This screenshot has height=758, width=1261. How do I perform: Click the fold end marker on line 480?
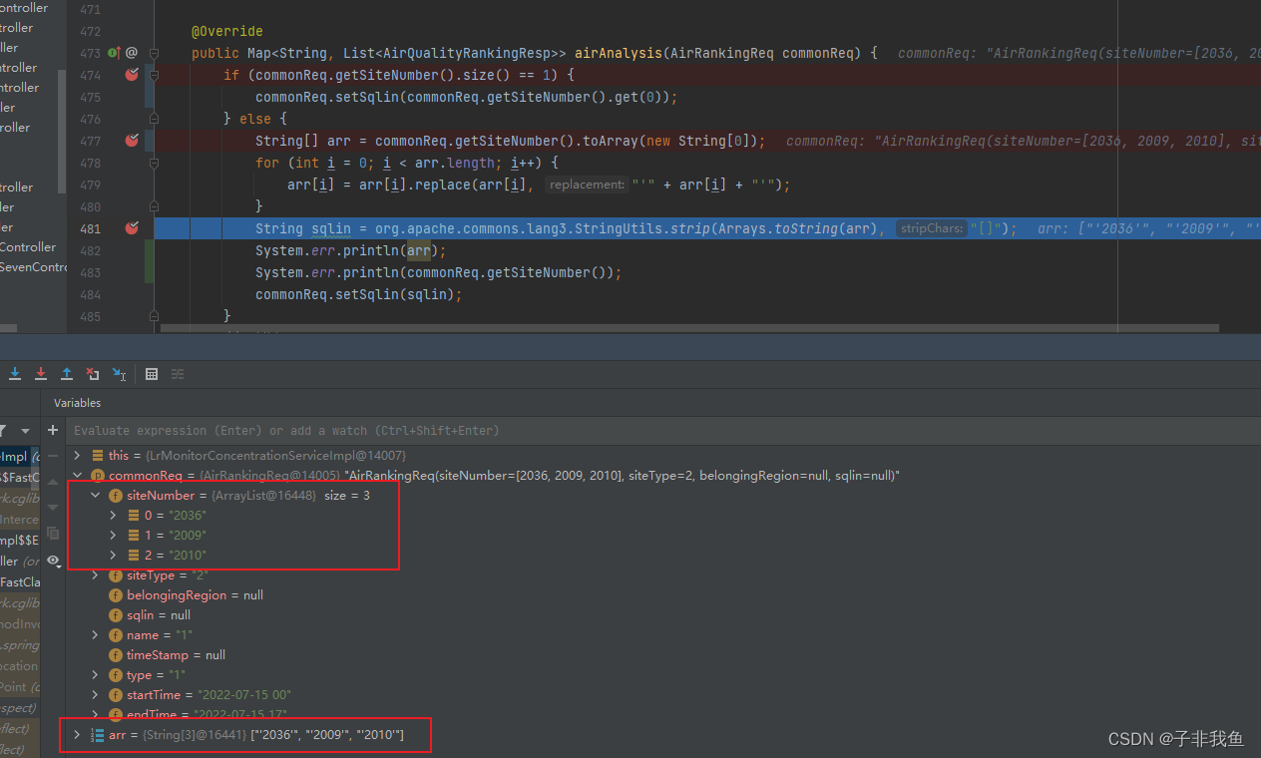(155, 206)
